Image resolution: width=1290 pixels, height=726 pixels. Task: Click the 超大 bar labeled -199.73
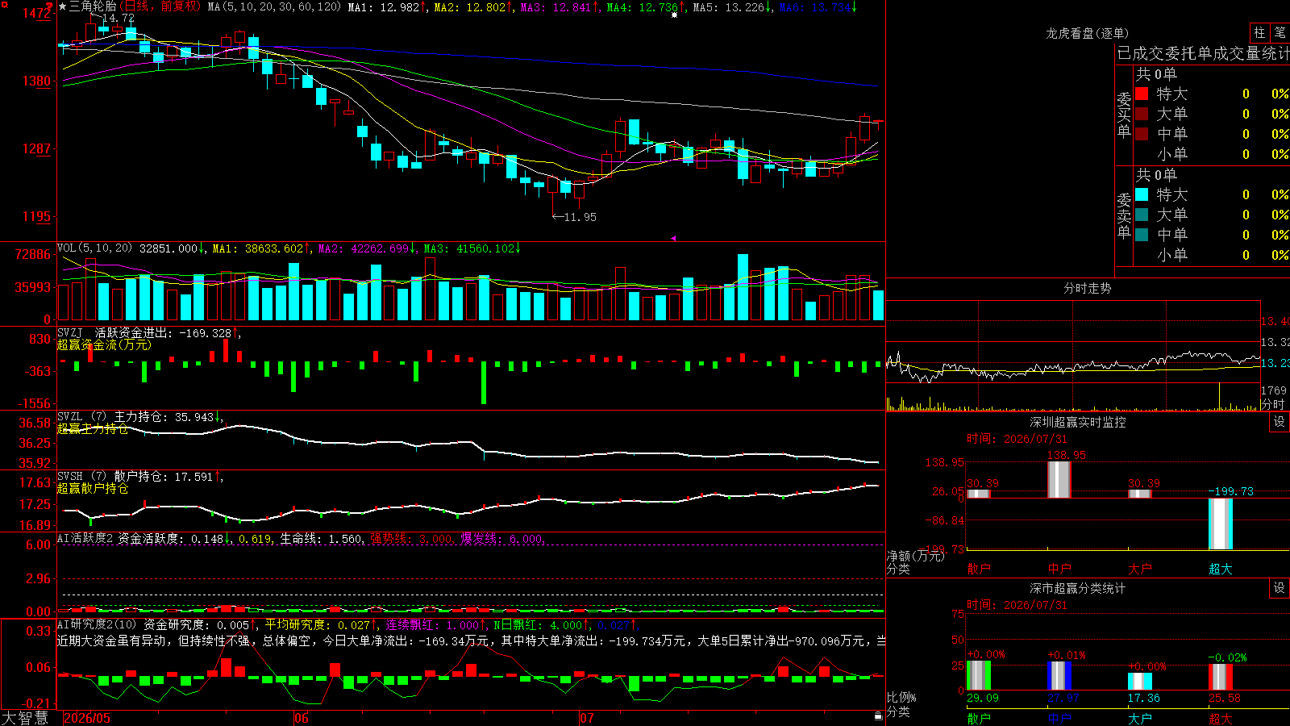click(x=1221, y=524)
